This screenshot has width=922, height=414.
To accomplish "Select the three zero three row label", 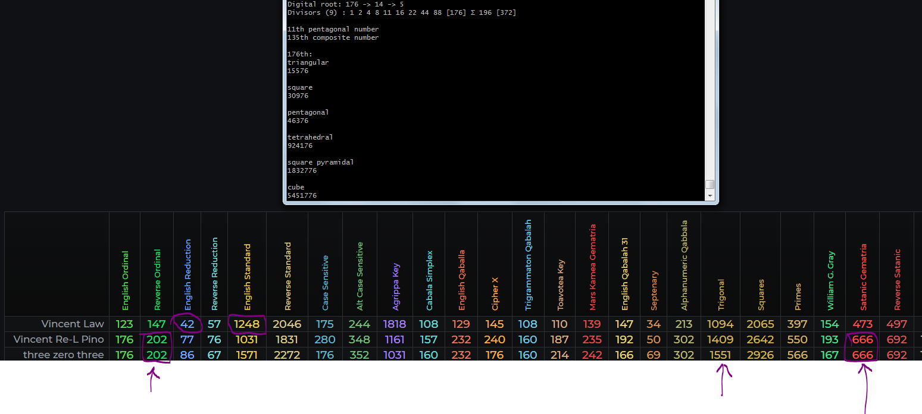I will 64,355.
